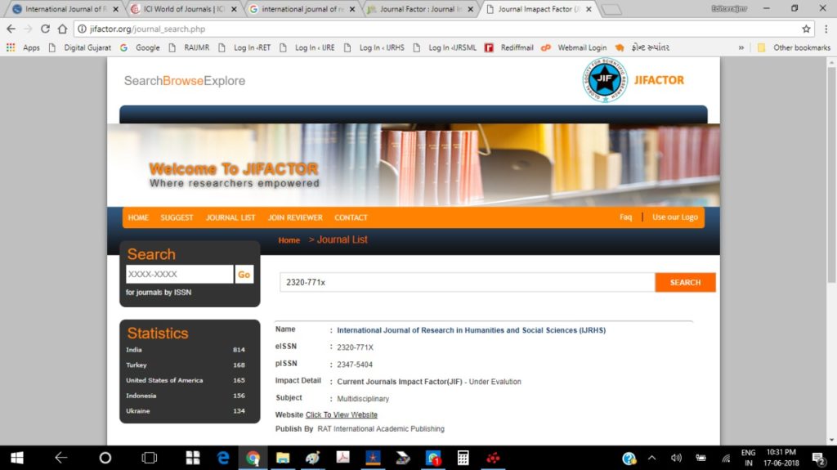Open the Google bookmark
The height and width of the screenshot is (470, 837).
140,47
